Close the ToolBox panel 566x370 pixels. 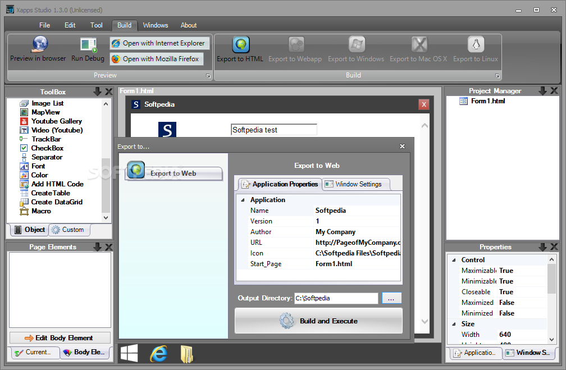pyautogui.click(x=109, y=92)
